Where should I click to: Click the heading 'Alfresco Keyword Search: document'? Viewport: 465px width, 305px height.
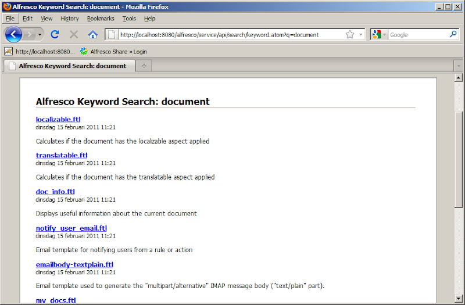(x=123, y=102)
